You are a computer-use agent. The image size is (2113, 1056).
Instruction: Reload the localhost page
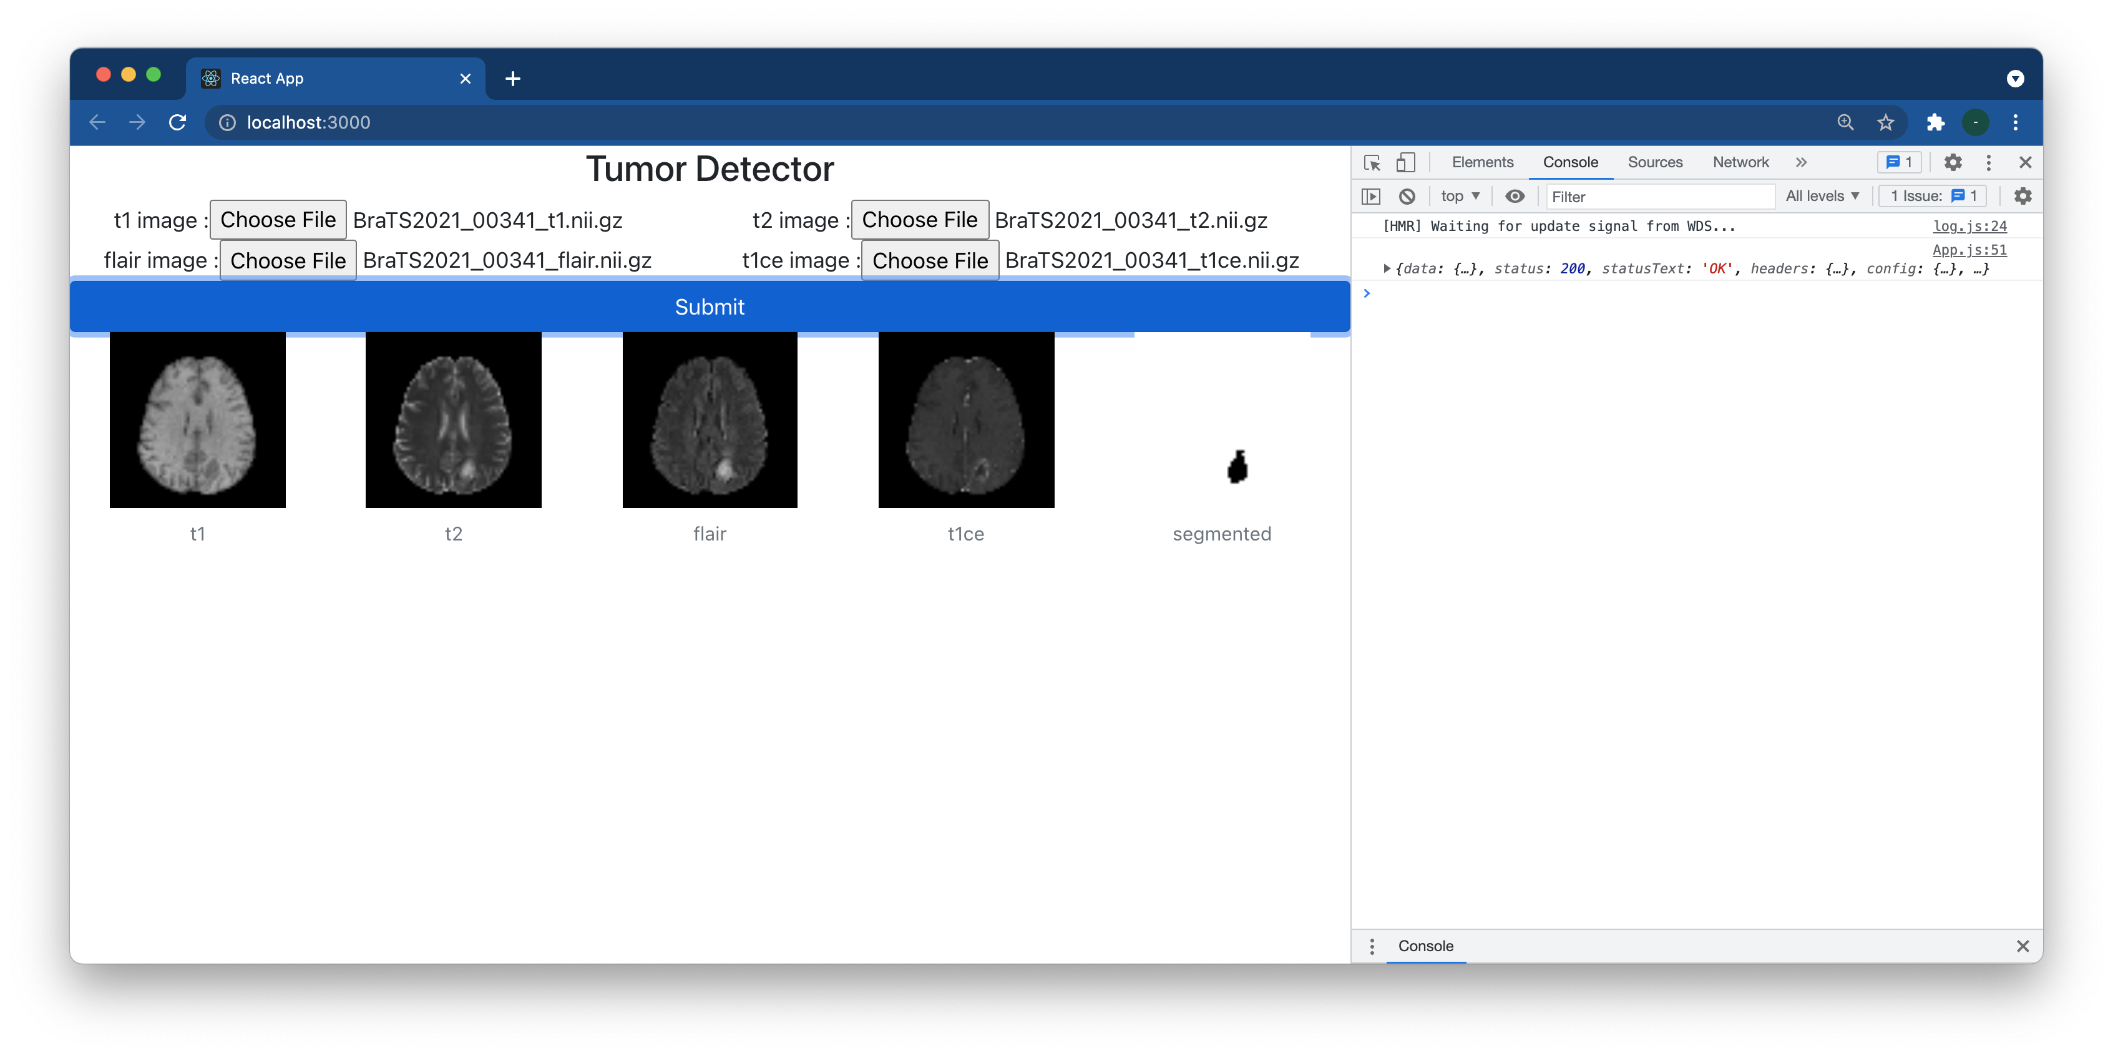(177, 122)
